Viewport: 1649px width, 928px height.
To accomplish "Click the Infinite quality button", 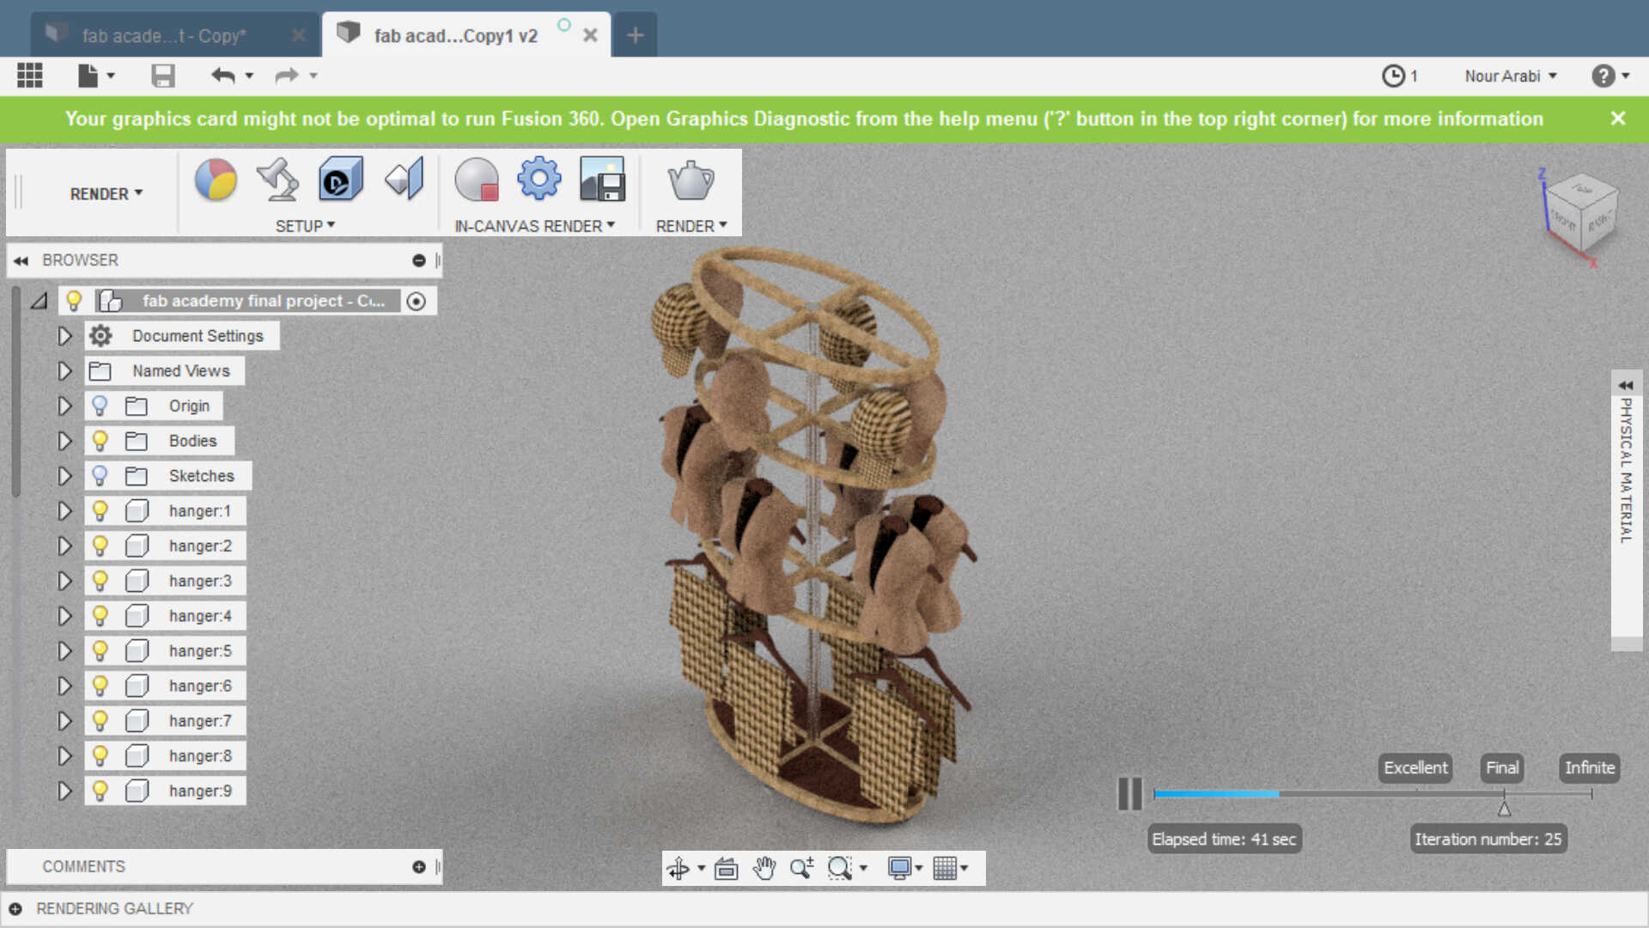I will coord(1589,767).
